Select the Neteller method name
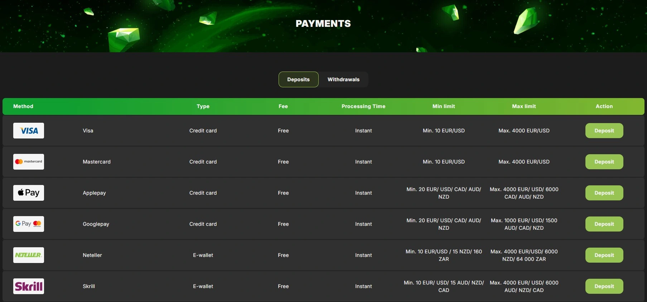 (x=92, y=255)
